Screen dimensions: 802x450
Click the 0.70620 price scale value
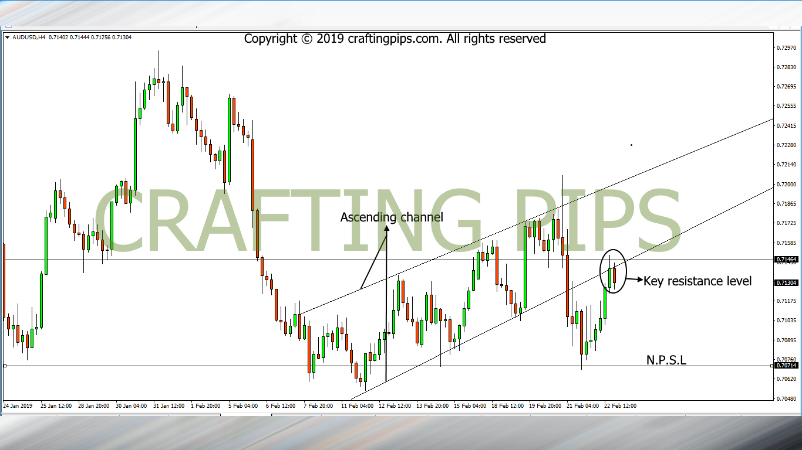[x=786, y=379]
